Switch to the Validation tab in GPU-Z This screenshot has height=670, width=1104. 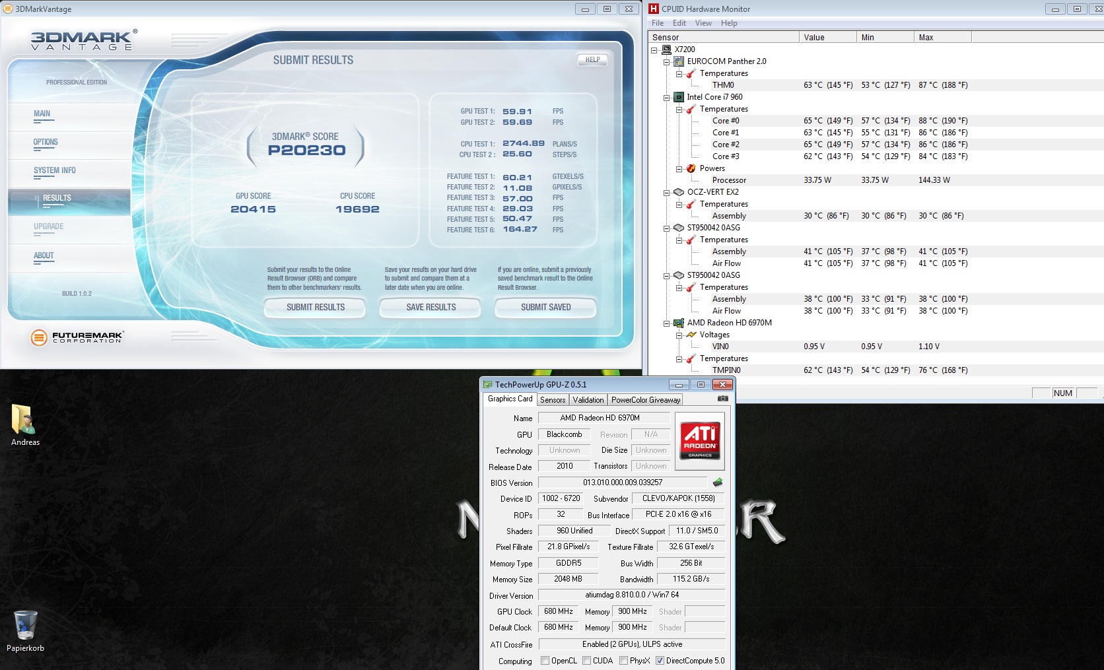click(588, 400)
